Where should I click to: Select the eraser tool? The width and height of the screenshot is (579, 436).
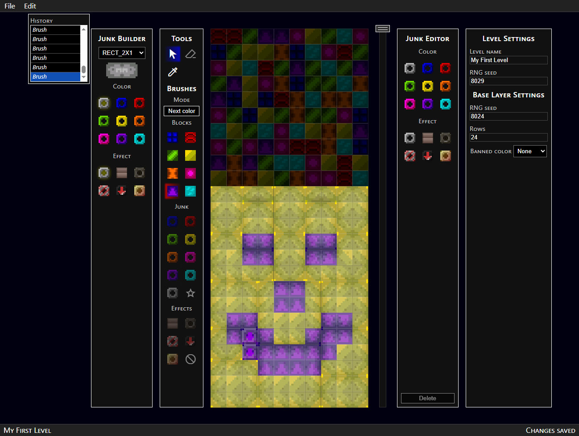190,54
